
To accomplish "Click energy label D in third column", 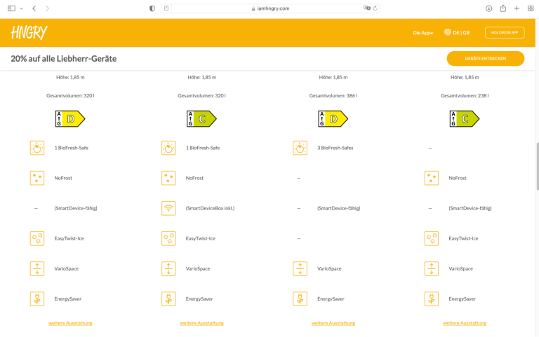I will coord(333,118).
